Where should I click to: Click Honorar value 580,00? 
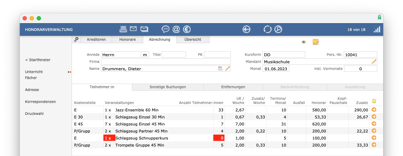(x=319, y=110)
